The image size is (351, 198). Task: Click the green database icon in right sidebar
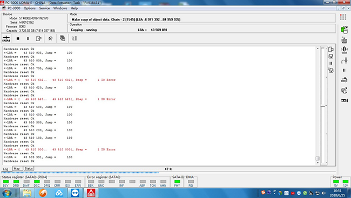point(344,30)
